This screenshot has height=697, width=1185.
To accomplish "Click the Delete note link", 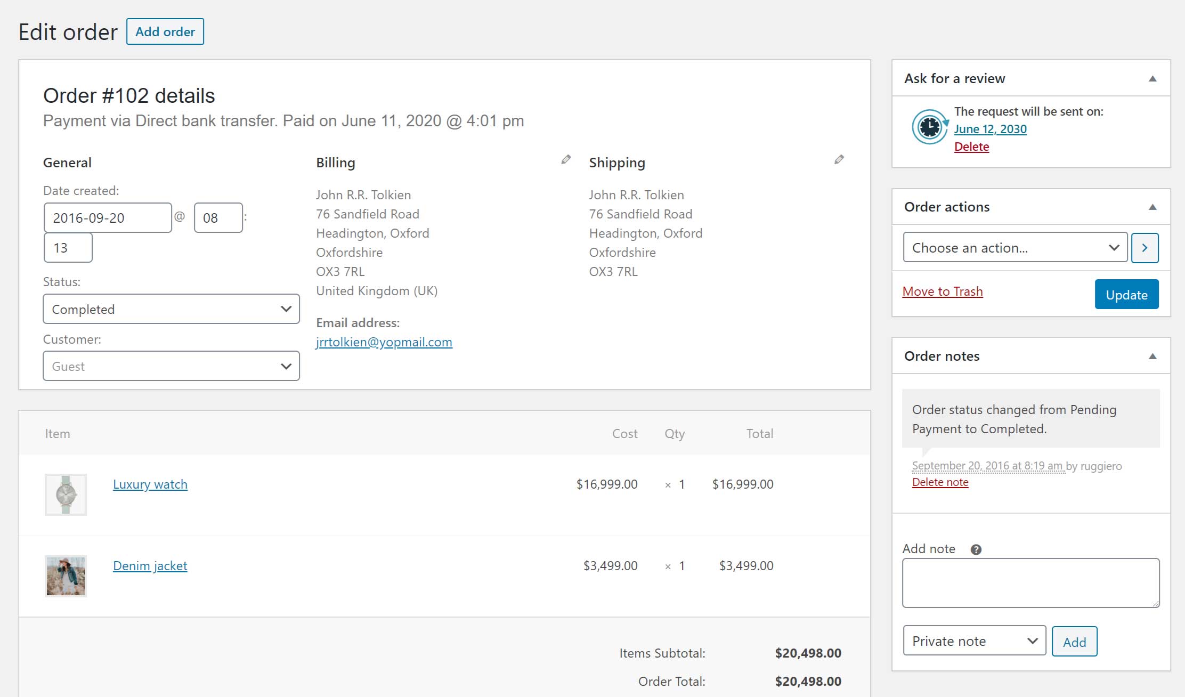I will (x=940, y=482).
